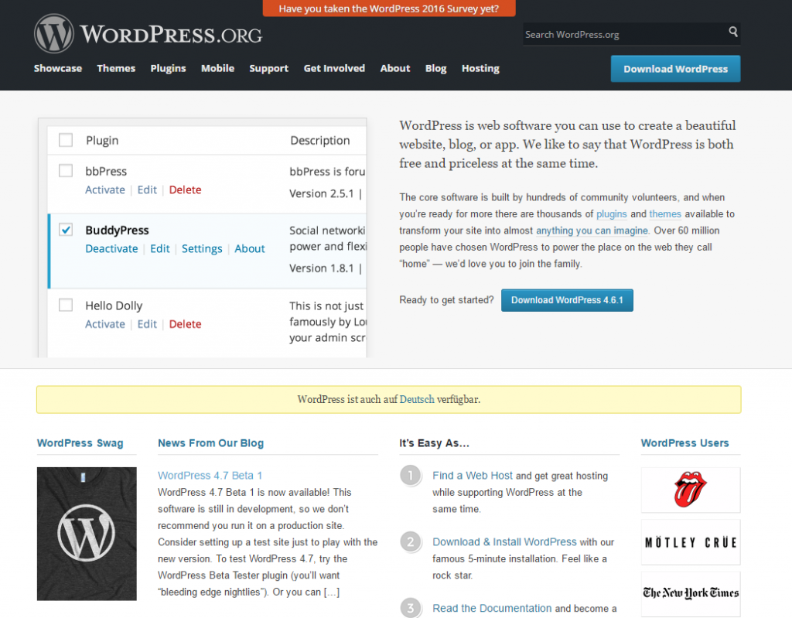The image size is (792, 618).
Task: Activate the bbPress plugin
Action: [x=105, y=190]
